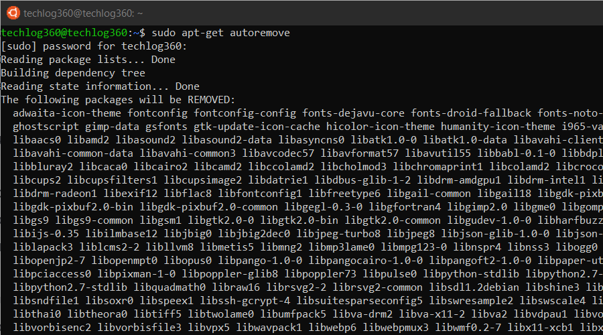Screen dimensions: 603x335
Task: Click the package name 'libsuitesparseconfig5'
Action: pyautogui.click(x=359, y=301)
